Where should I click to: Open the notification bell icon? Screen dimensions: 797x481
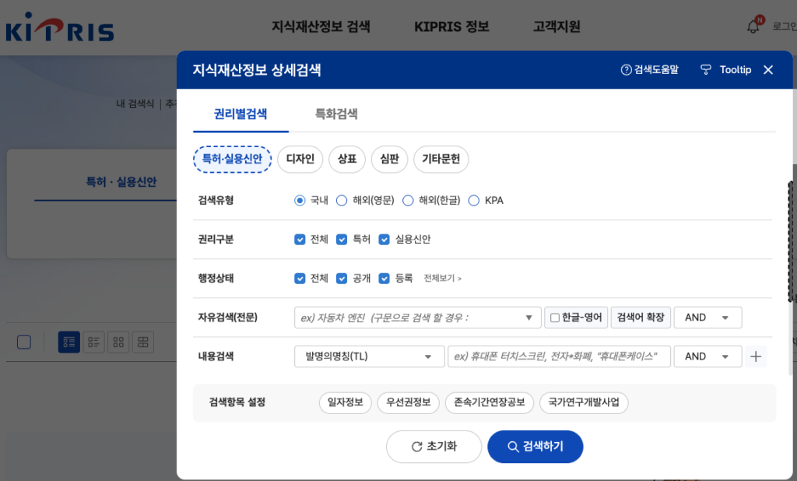click(753, 26)
